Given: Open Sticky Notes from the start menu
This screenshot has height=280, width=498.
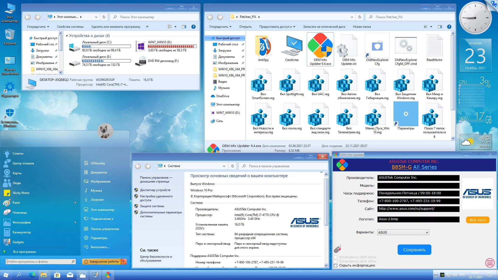Looking at the screenshot, I should click(x=21, y=193).
